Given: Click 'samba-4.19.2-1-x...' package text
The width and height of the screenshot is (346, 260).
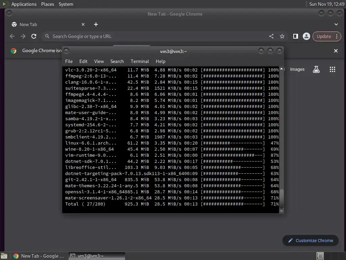Looking at the screenshot, I should pos(91,119).
